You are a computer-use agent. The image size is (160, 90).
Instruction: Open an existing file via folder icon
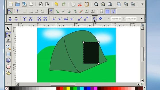pyautogui.click(x=17, y=4)
